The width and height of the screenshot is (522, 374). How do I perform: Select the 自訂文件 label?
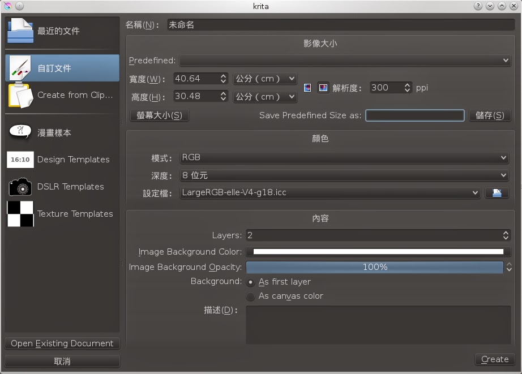tap(54, 68)
